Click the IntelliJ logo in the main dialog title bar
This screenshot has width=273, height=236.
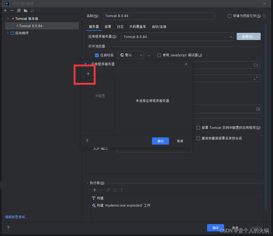[7, 4]
